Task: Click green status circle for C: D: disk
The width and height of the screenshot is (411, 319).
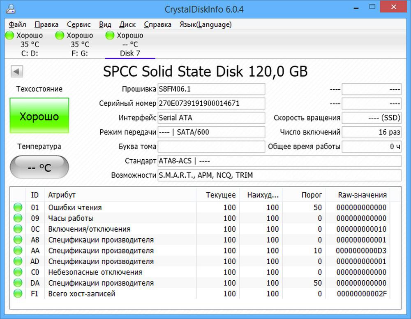Action: coord(10,36)
